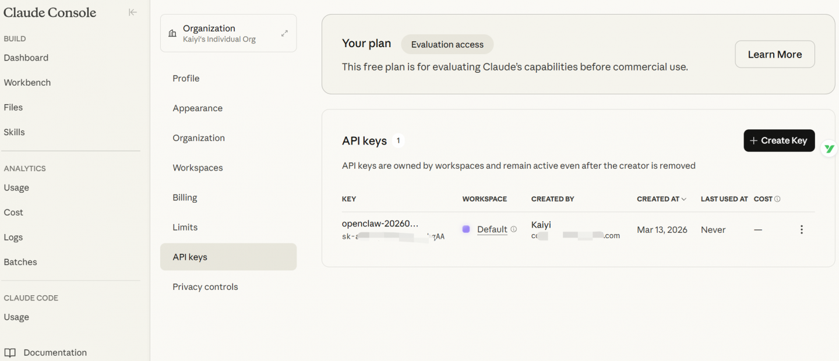Click the info icon next to Cost
This screenshot has width=839, height=361.
coord(777,199)
